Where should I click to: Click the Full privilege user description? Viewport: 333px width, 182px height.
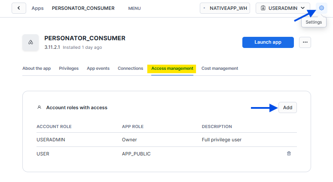(x=222, y=140)
